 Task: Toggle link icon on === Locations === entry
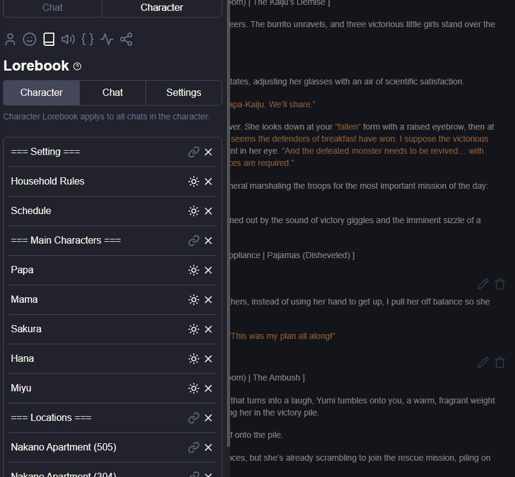(x=194, y=418)
